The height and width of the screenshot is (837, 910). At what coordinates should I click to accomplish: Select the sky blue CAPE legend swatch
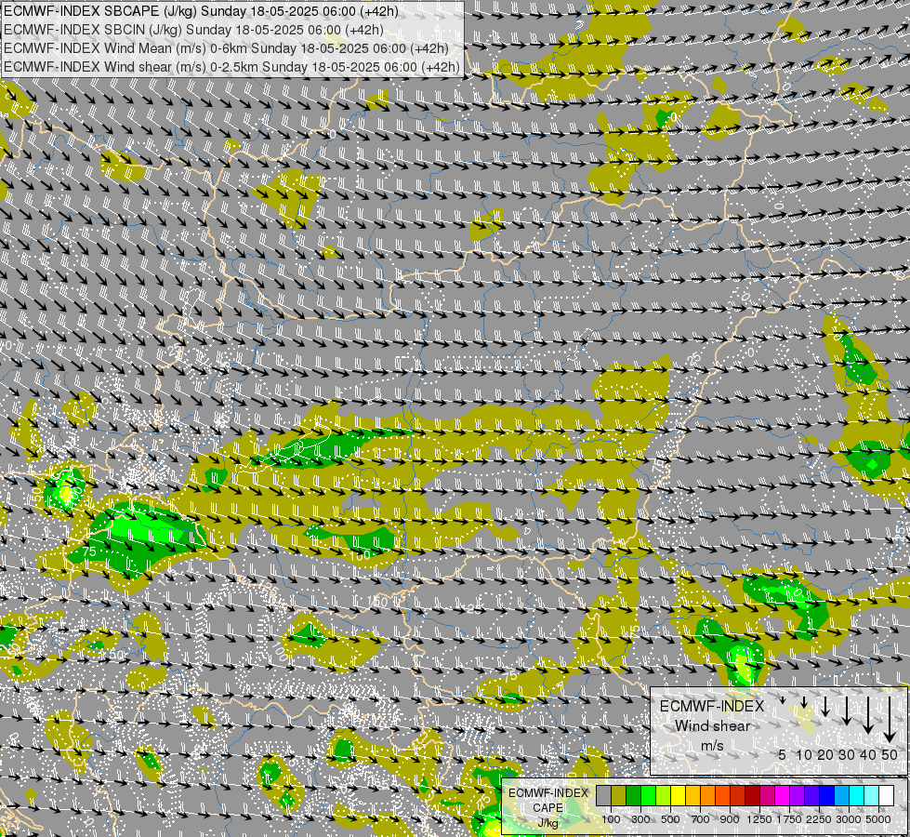[x=842, y=796]
